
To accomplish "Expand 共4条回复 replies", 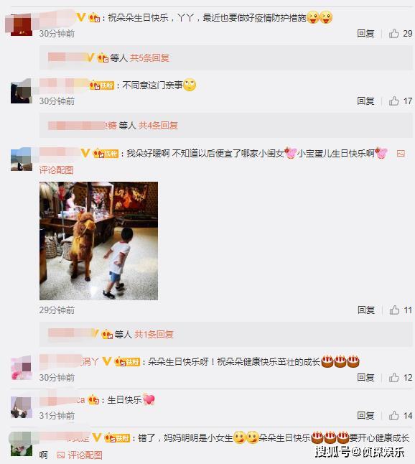I will 158,126.
